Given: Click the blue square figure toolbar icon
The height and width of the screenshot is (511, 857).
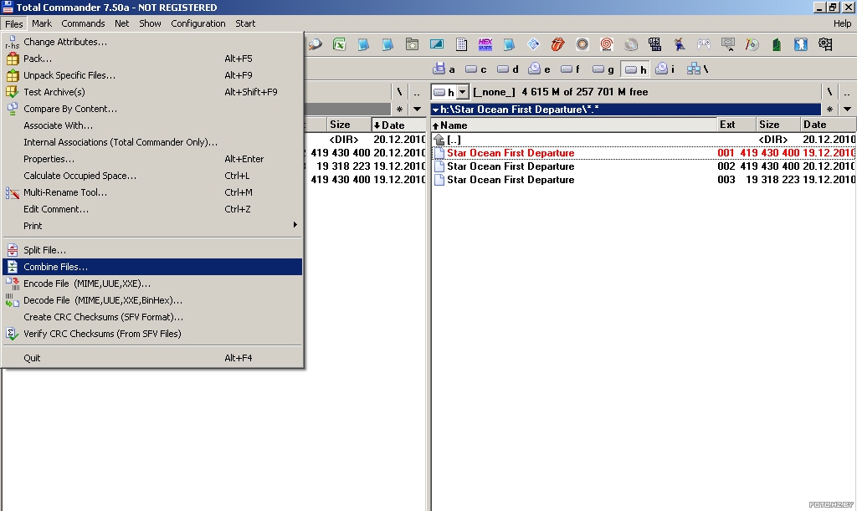Looking at the screenshot, I should [801, 44].
